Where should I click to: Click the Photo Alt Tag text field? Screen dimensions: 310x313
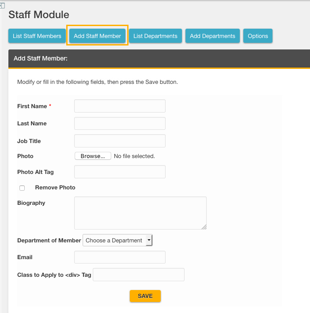tap(120, 172)
